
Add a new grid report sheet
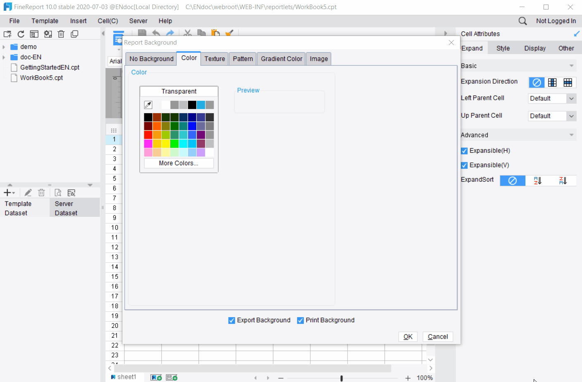[x=156, y=377]
